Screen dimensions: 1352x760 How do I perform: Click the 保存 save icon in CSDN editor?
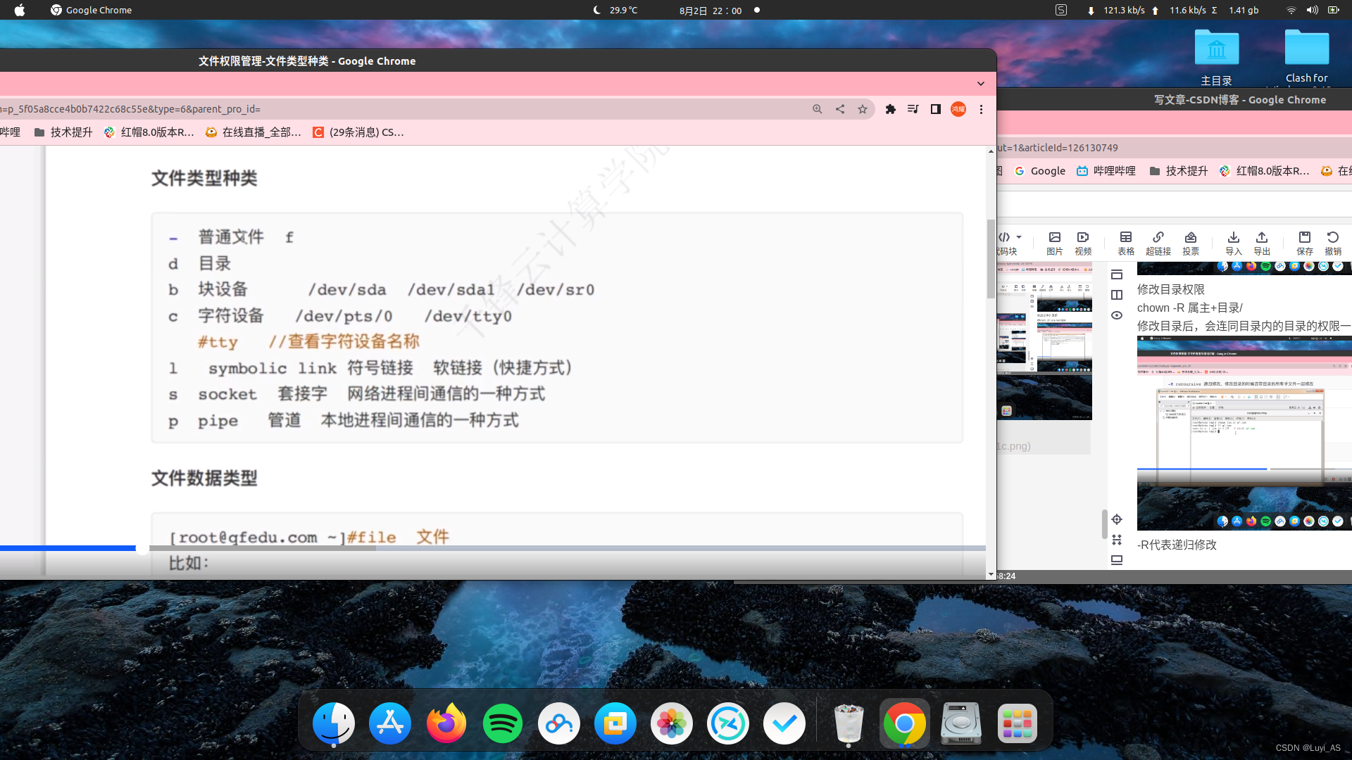click(1305, 243)
